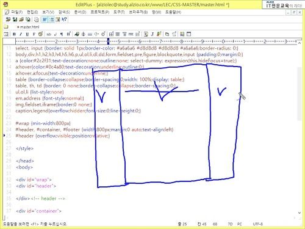The image size is (305, 229).
Task: Select the master.html document tab
Action: tap(28, 27)
